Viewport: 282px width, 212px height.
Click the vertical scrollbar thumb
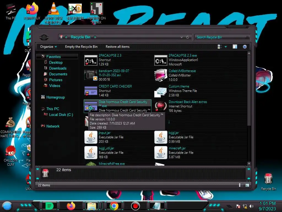(249, 90)
